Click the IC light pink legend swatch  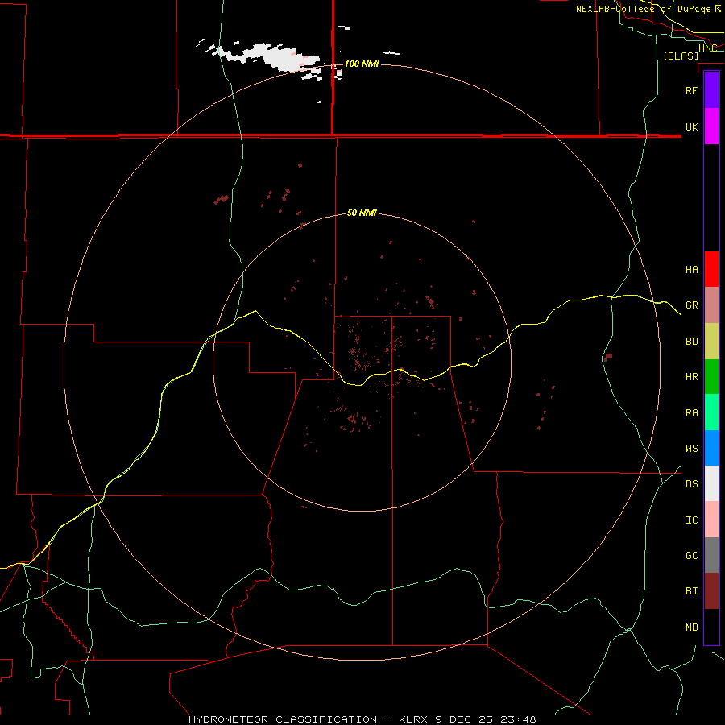(x=711, y=520)
